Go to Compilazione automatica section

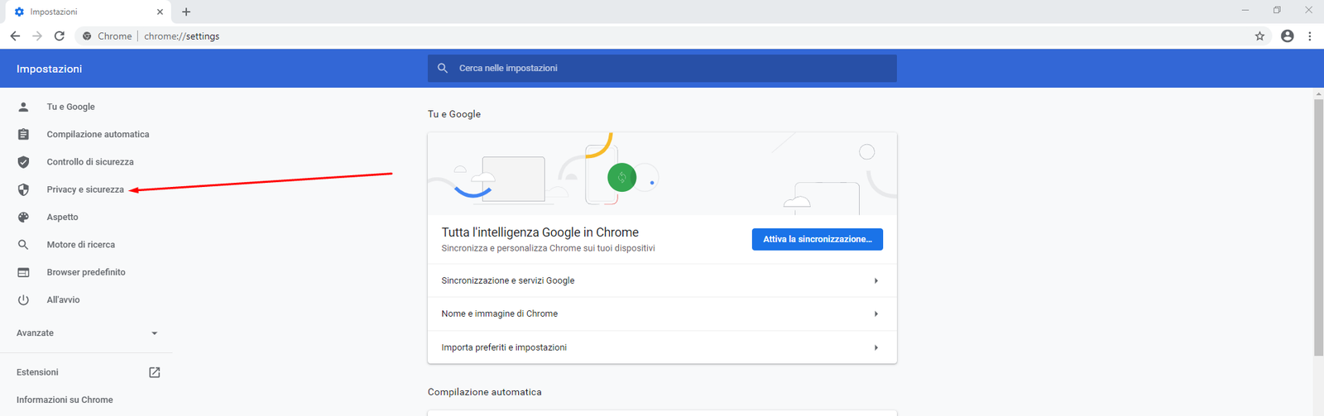point(98,134)
